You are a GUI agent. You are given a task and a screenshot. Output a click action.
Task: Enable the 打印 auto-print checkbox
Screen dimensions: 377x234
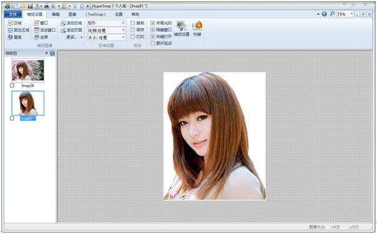click(132, 37)
